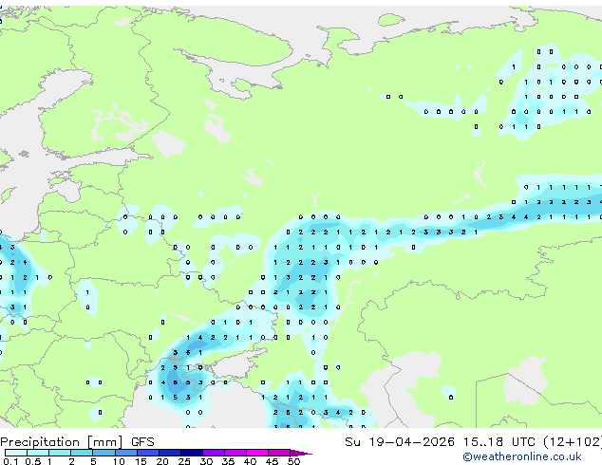The image size is (602, 465).
Task: Click the '15' legend scale label
Action: 141,461
